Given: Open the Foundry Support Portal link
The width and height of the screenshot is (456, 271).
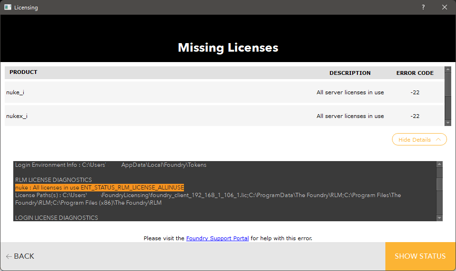Looking at the screenshot, I should [x=217, y=238].
